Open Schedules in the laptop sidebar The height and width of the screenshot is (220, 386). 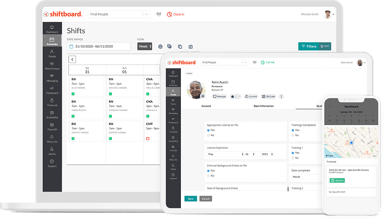click(x=52, y=41)
